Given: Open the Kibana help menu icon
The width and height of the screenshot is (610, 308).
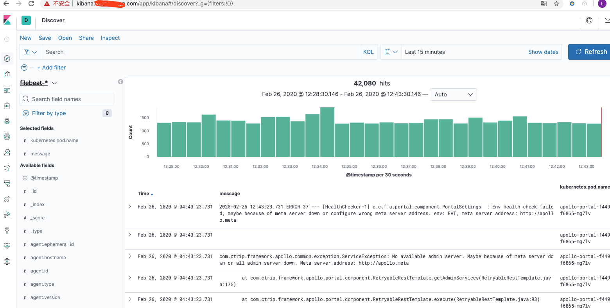Looking at the screenshot, I should (589, 20).
